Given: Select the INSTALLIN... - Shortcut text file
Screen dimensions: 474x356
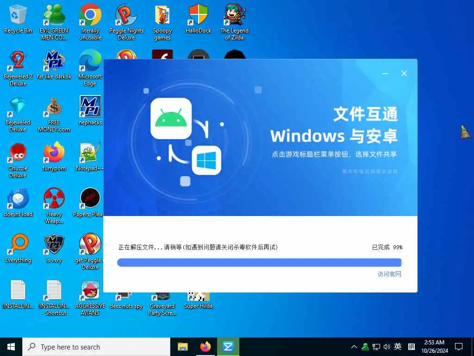Looking at the screenshot, I should pyautogui.click(x=54, y=299).
